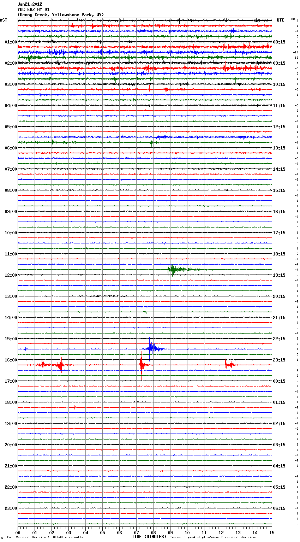Click minute 08 on the time axis

pos(153,532)
